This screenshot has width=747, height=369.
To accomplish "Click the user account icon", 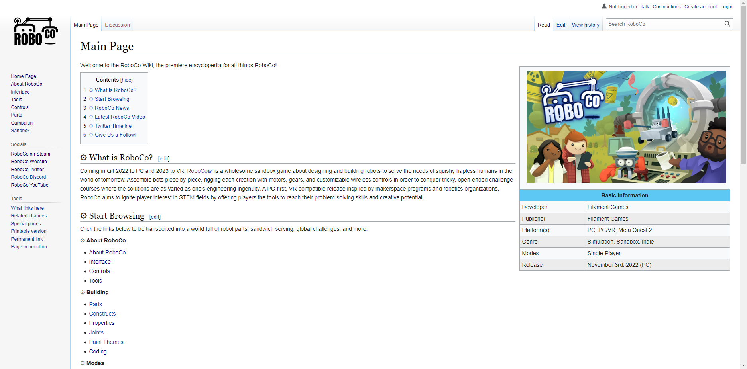I will 604,6.
